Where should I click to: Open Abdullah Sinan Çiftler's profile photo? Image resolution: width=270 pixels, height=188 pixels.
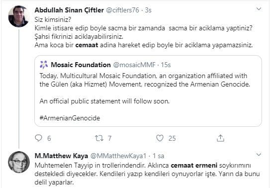[x=18, y=16]
